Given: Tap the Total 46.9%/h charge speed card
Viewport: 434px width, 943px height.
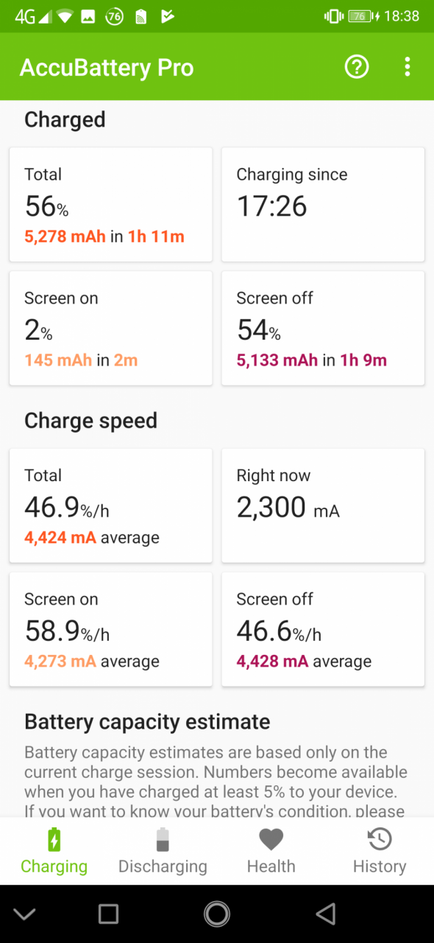Looking at the screenshot, I should coord(111,506).
